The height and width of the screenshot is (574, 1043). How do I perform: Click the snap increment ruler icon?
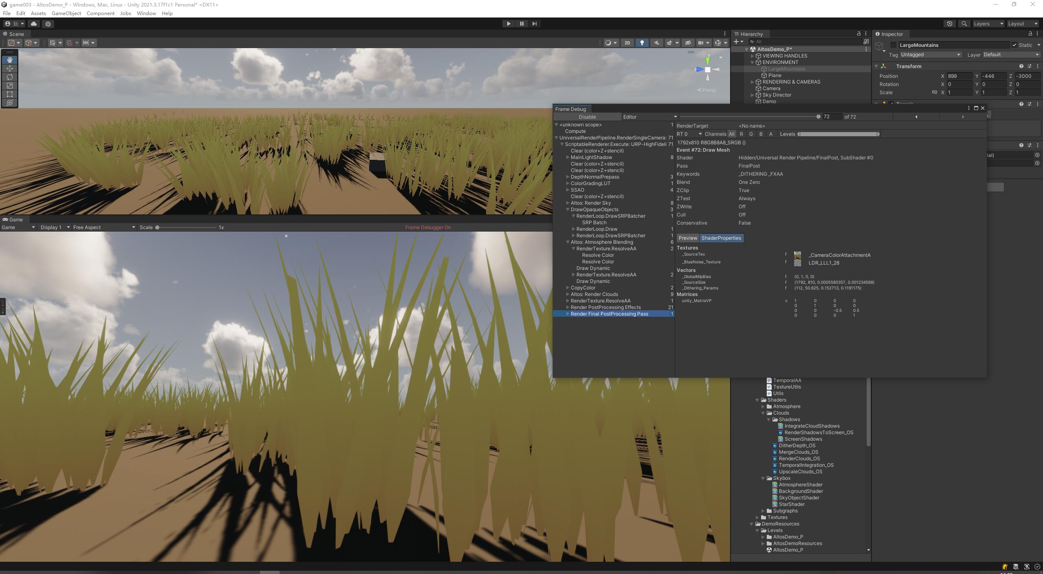86,43
